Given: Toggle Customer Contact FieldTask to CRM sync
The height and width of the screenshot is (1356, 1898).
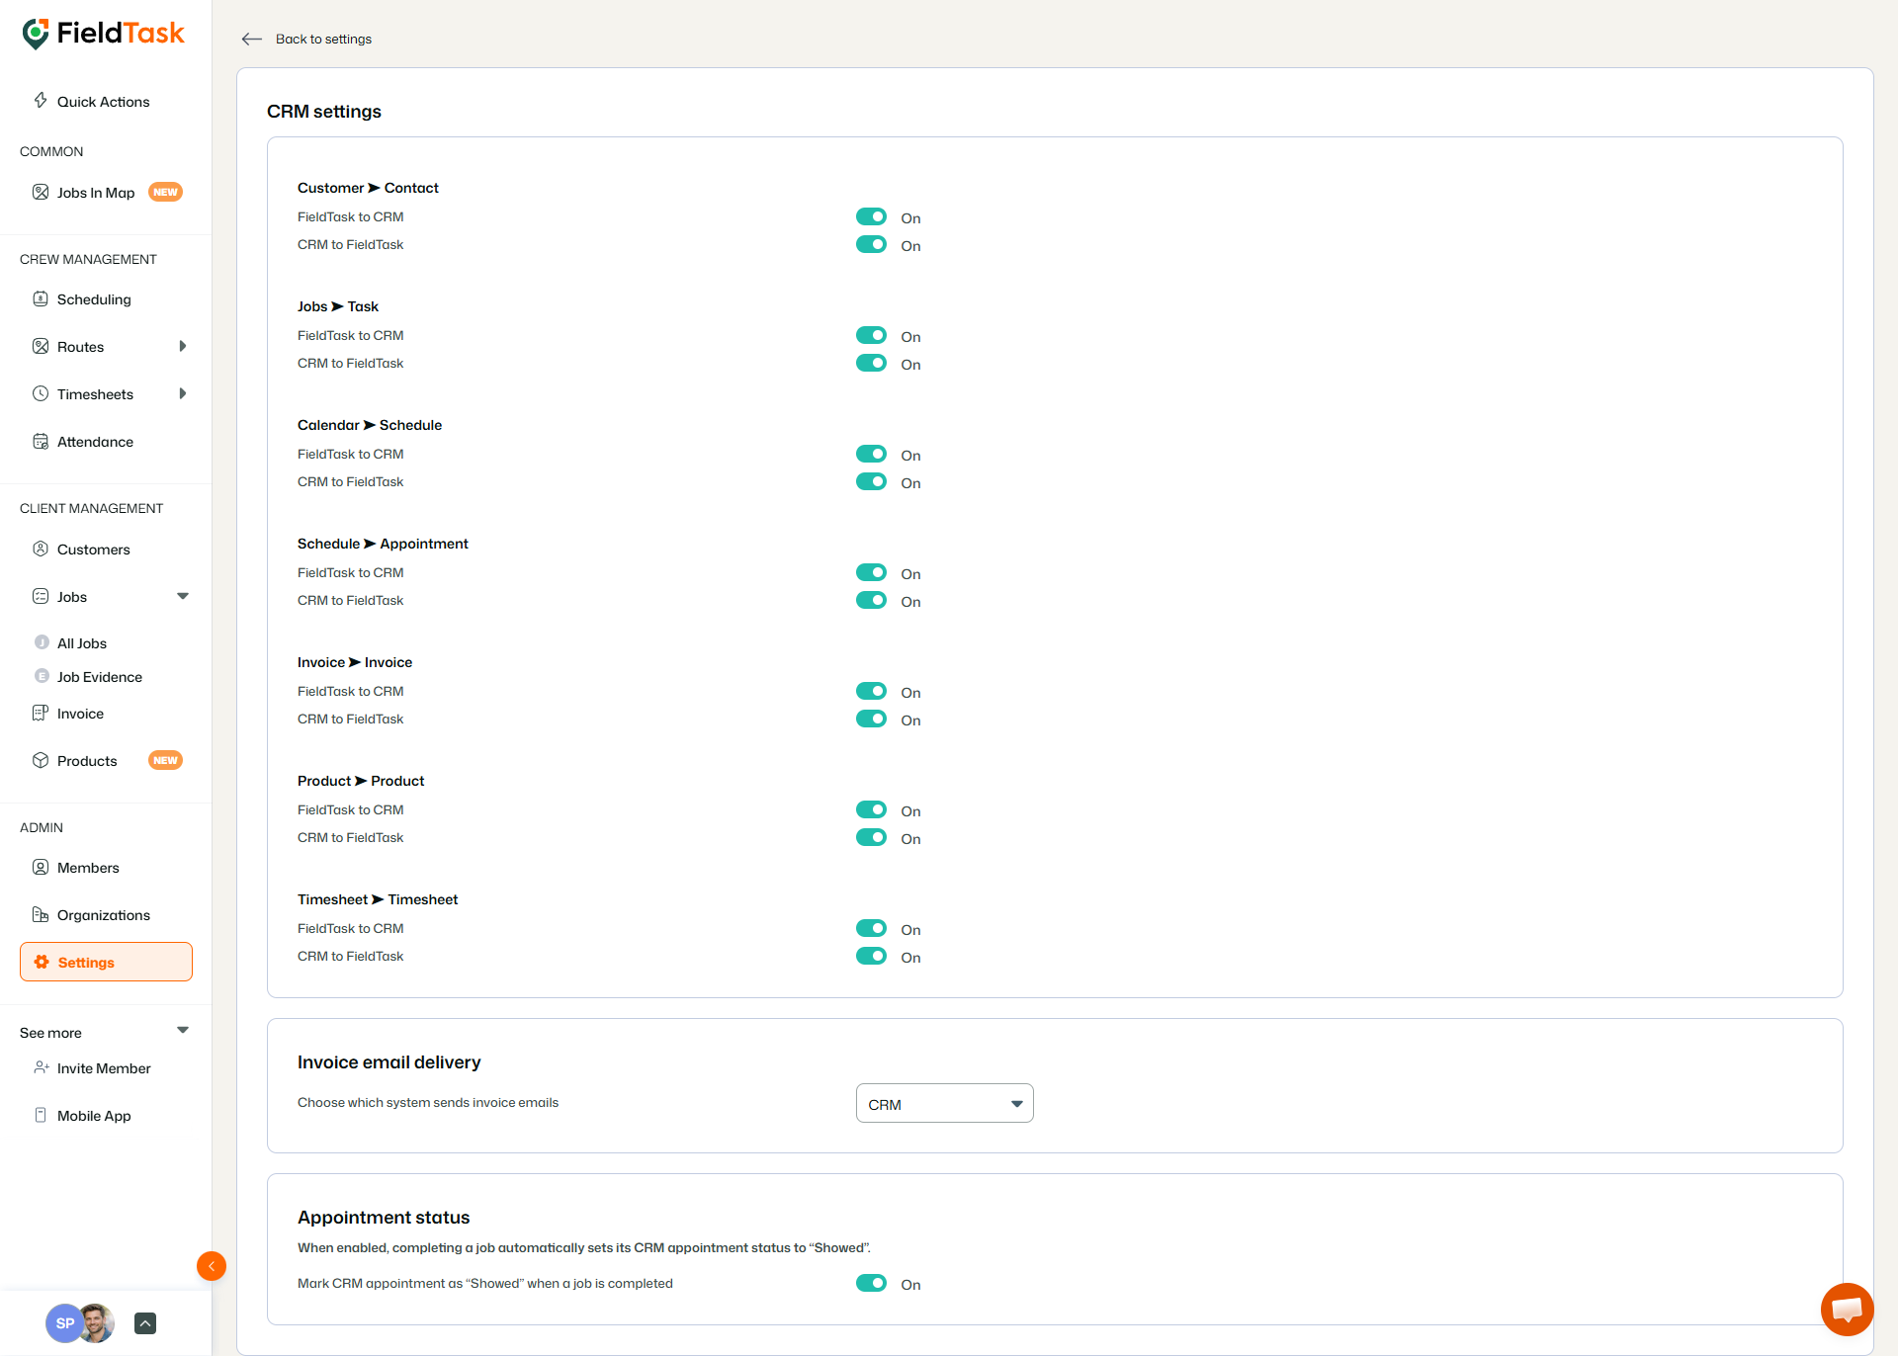Looking at the screenshot, I should pos(871,216).
